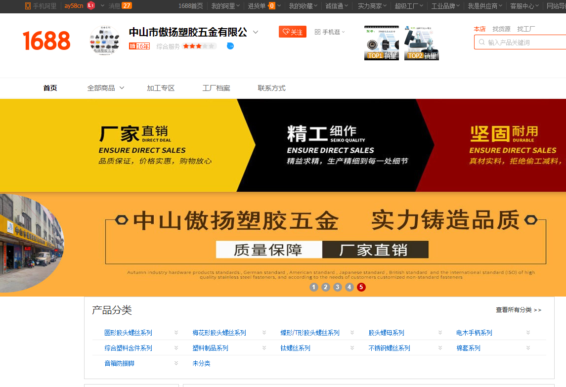Expand 实力商家 dropdown
The image size is (566, 387).
coord(372,6)
